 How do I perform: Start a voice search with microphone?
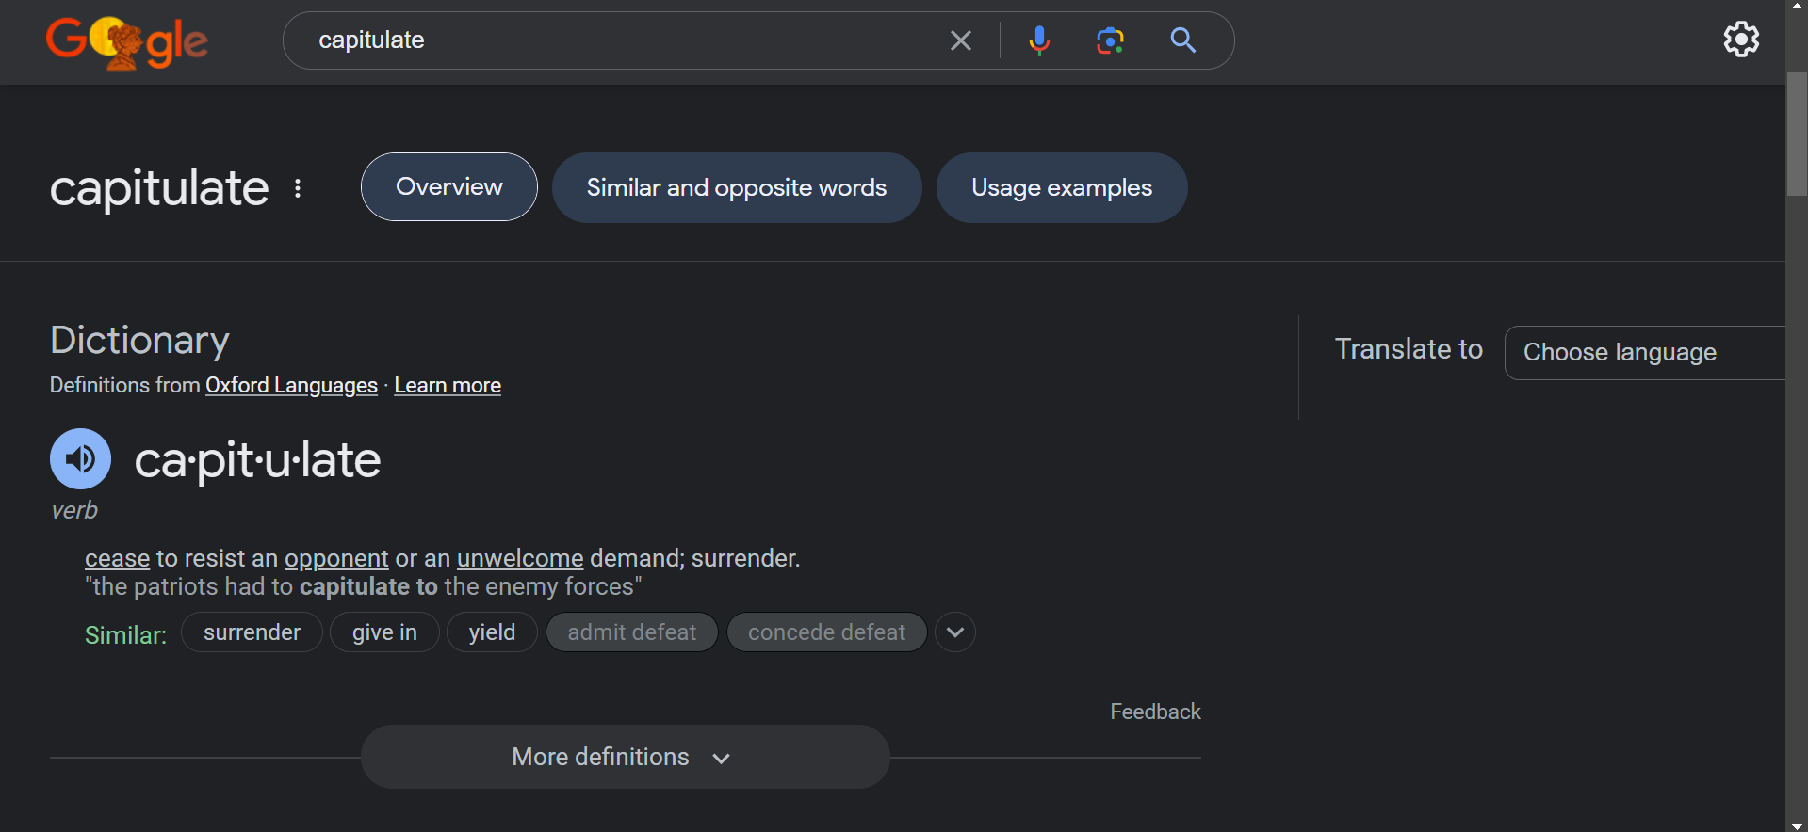(1038, 40)
